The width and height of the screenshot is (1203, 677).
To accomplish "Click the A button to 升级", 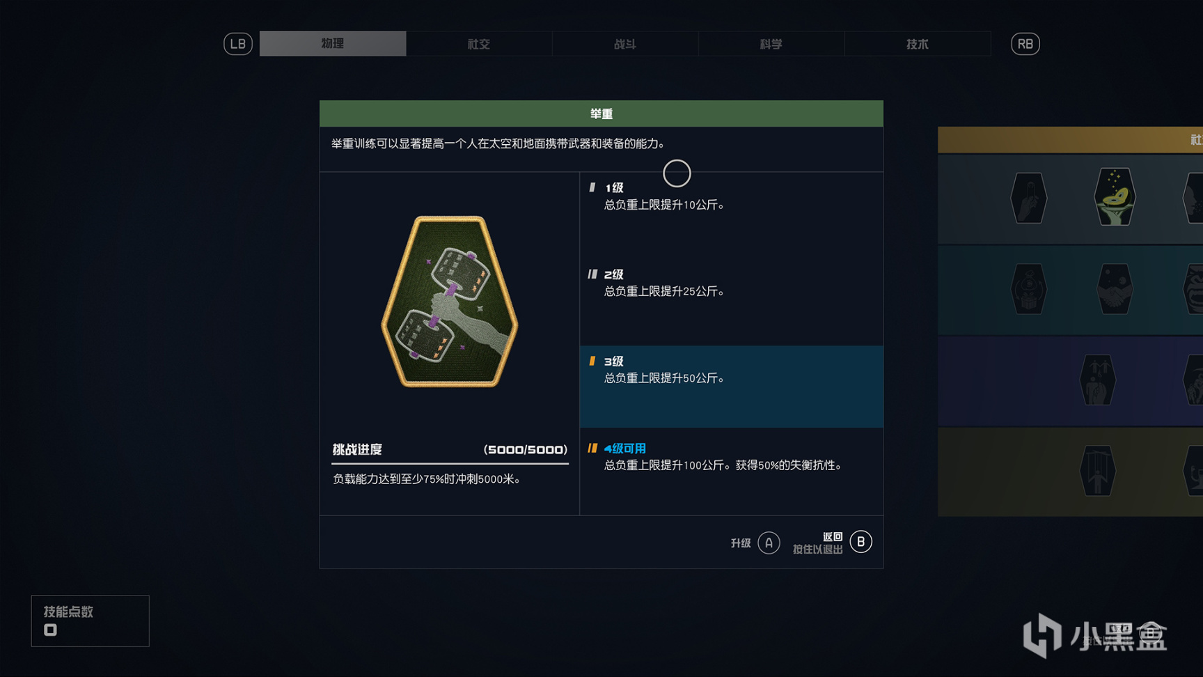I will click(769, 543).
